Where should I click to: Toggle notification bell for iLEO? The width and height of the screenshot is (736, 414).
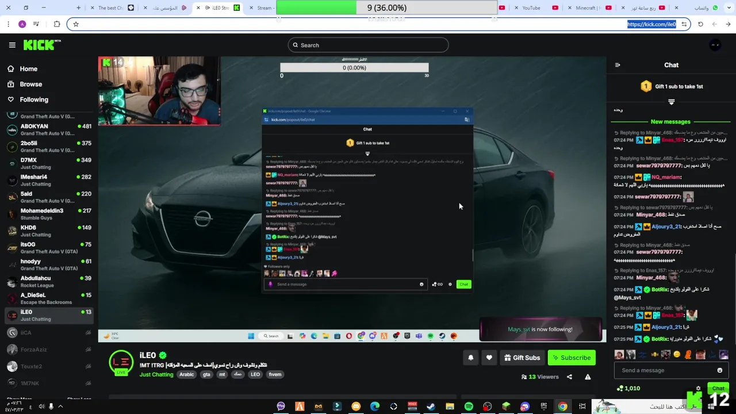[x=470, y=358]
